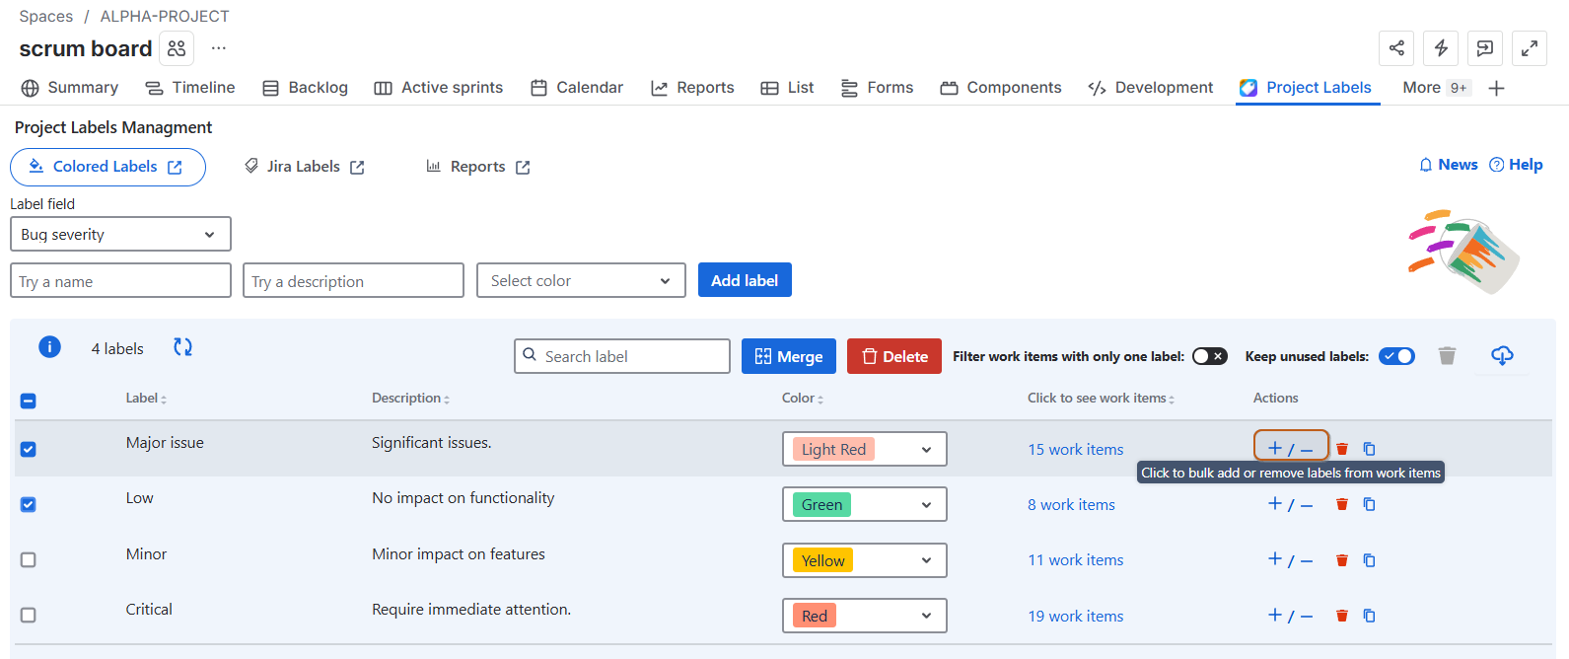Open the 19 work items link

[x=1075, y=616]
